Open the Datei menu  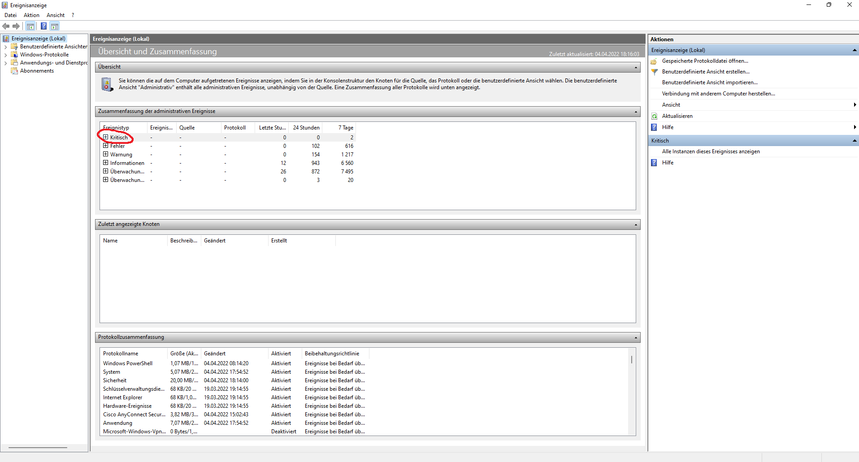point(10,15)
